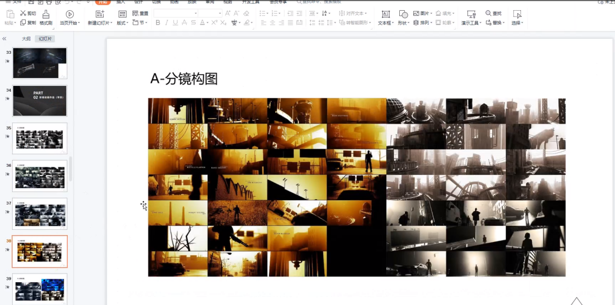Select slide 39 thumbnail
The width and height of the screenshot is (615, 305).
pyautogui.click(x=40, y=289)
